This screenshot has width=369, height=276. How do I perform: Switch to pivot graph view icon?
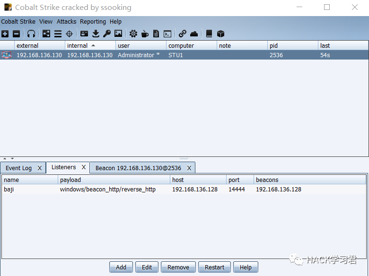tap(46, 34)
